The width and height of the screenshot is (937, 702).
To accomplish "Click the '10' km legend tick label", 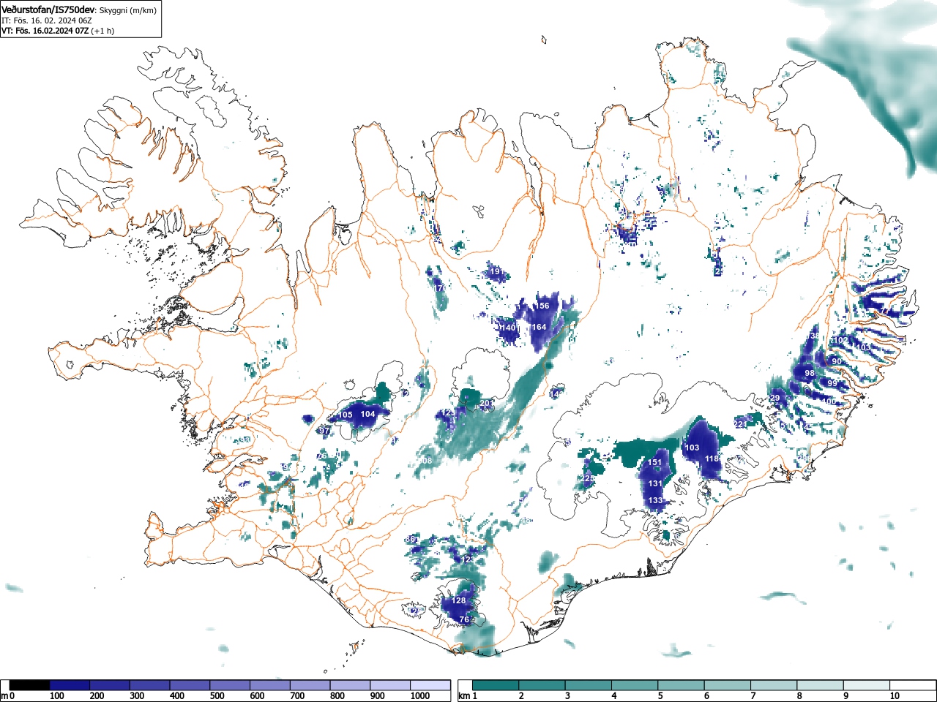I will pyautogui.click(x=894, y=696).
